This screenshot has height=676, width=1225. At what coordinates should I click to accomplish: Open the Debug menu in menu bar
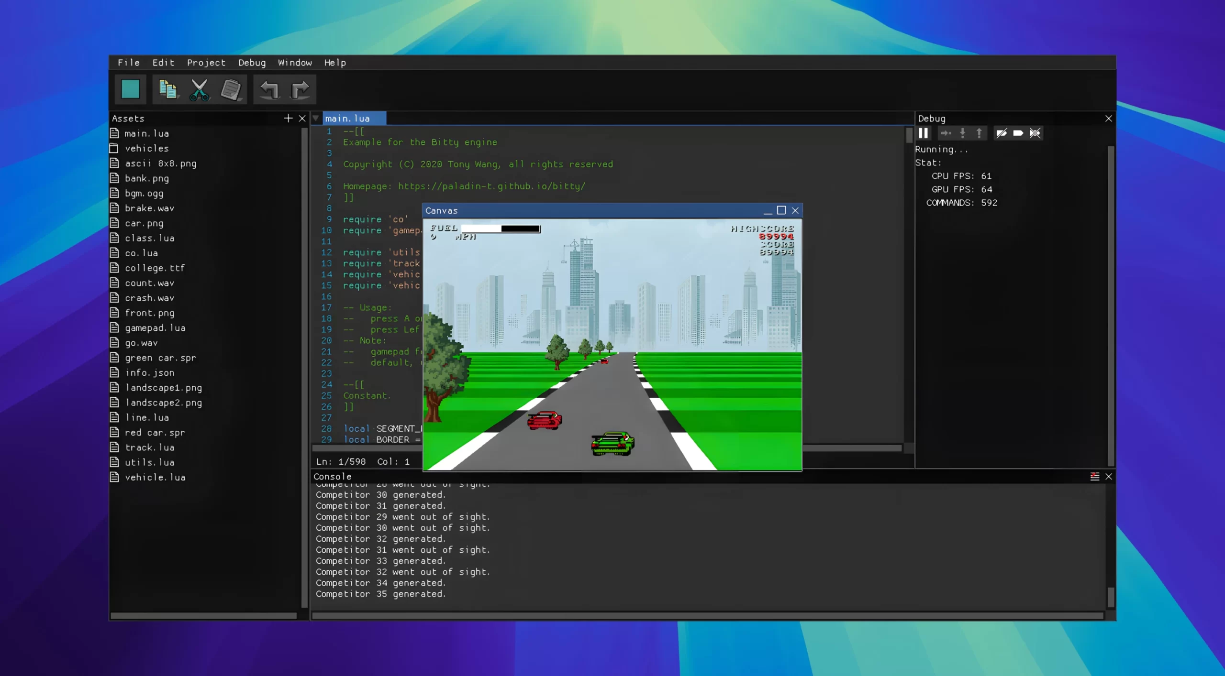(252, 63)
